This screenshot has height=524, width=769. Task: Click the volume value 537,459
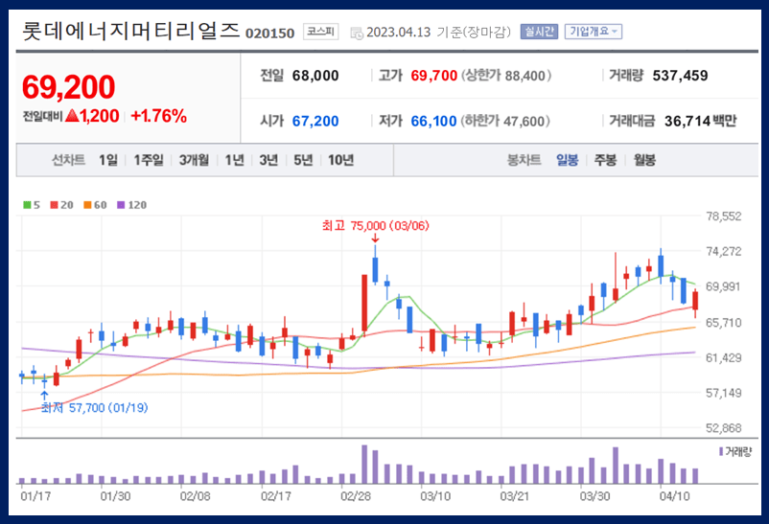pos(680,76)
